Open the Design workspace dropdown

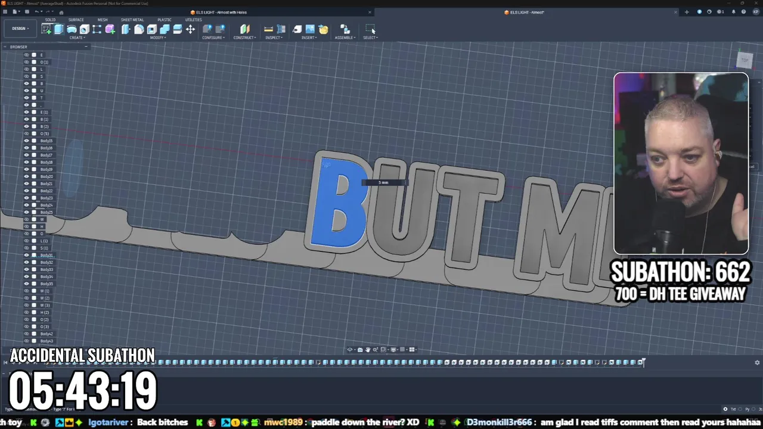tap(20, 29)
